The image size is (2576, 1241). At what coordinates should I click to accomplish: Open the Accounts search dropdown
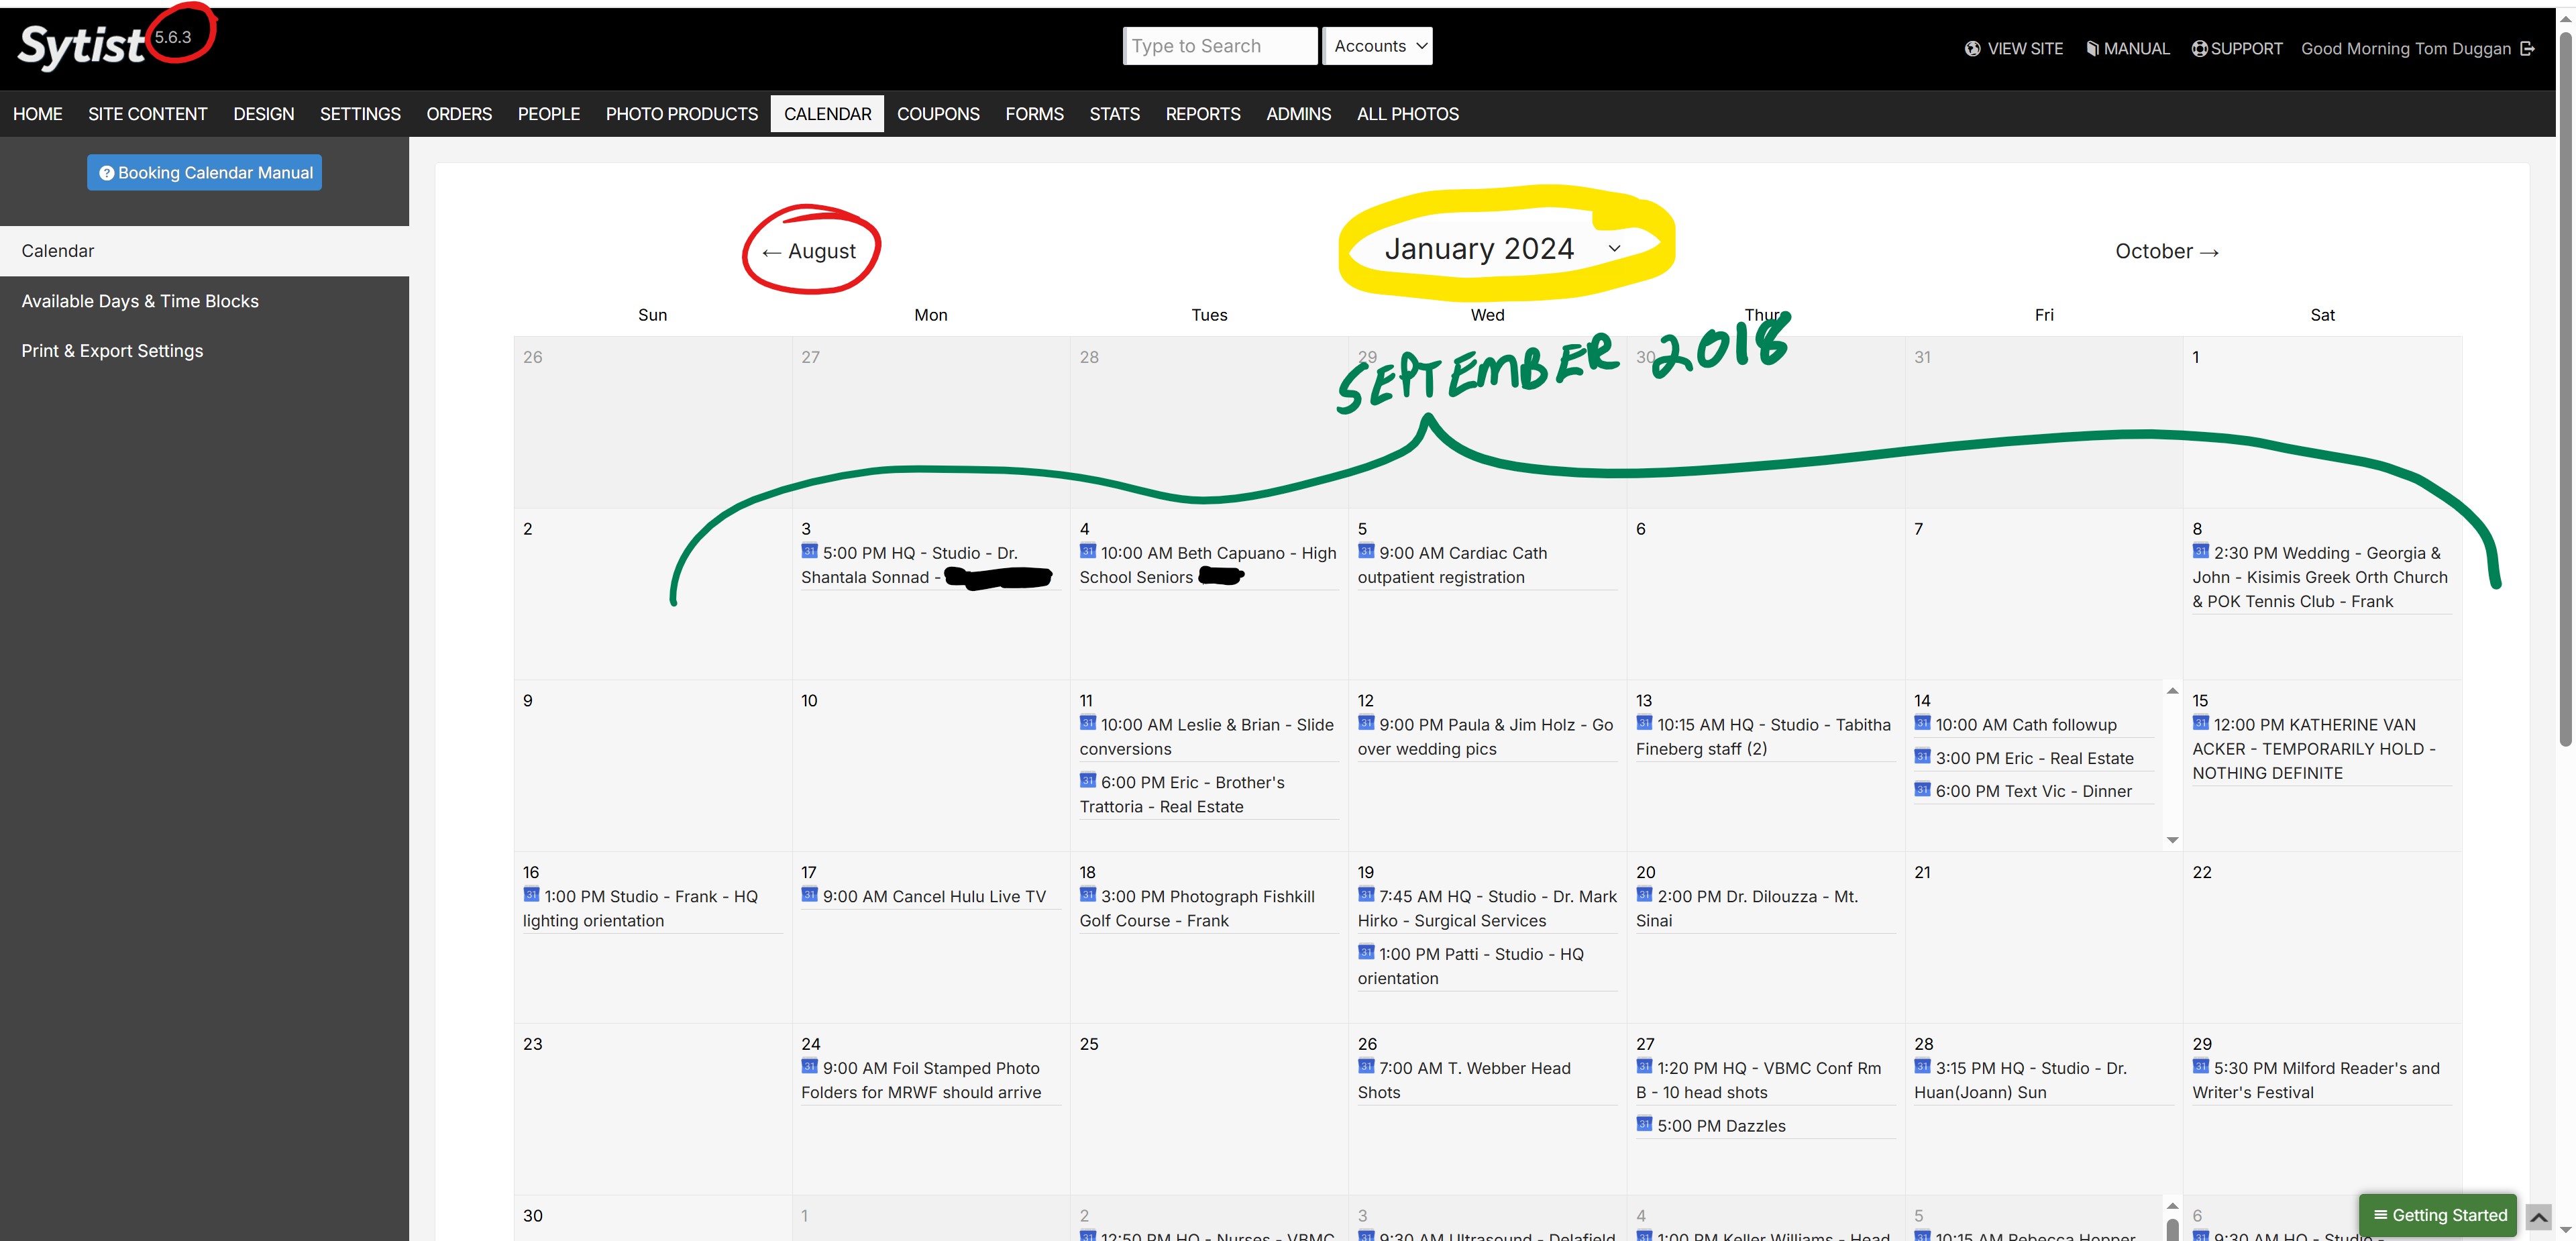[1377, 46]
